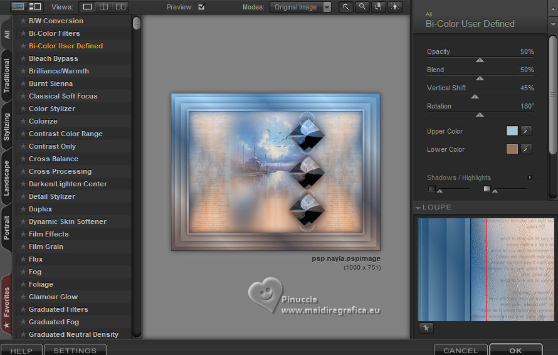Select the Darken/Lighten Center filter
The image size is (558, 355).
tap(68, 184)
